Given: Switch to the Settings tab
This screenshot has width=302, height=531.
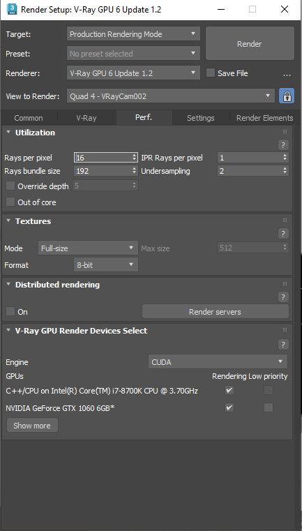Looking at the screenshot, I should 200,118.
